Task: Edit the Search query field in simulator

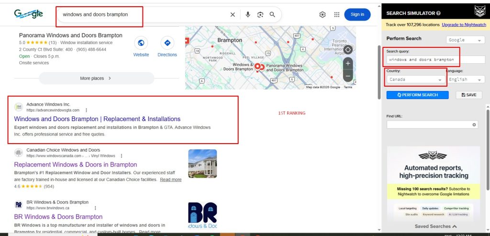Action: tap(435, 60)
